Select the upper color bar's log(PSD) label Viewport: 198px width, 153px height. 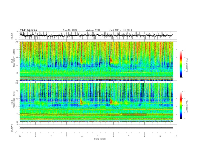click(187, 65)
